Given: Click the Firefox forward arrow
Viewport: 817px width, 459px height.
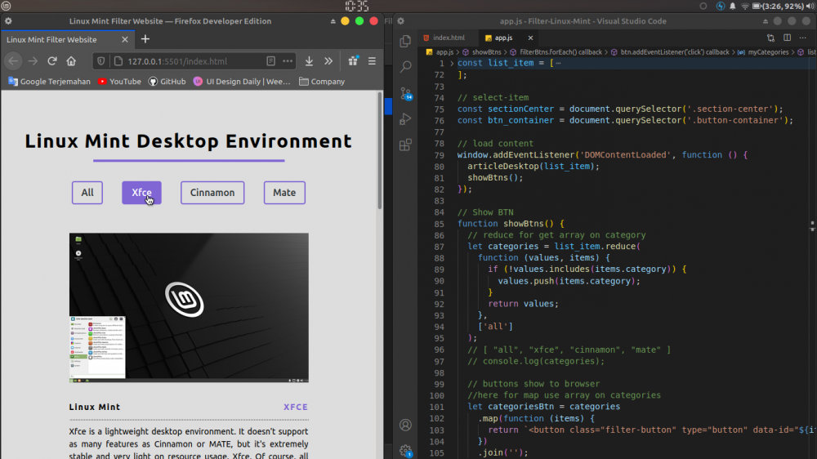Looking at the screenshot, I should point(33,61).
